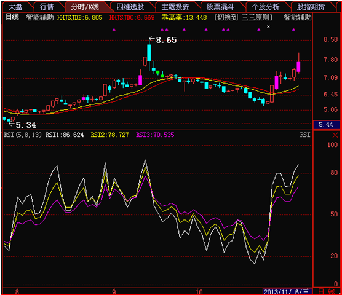Click the 7.80 price axis label
Screen dimensions: 342x295
click(331, 60)
